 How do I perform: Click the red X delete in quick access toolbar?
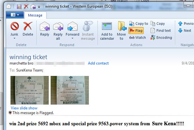[x=26, y=7]
